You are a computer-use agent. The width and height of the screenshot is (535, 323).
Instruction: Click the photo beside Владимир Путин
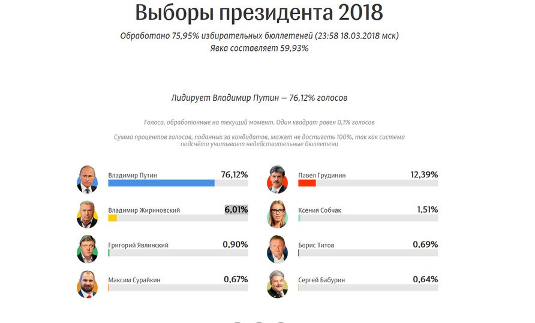(x=87, y=179)
